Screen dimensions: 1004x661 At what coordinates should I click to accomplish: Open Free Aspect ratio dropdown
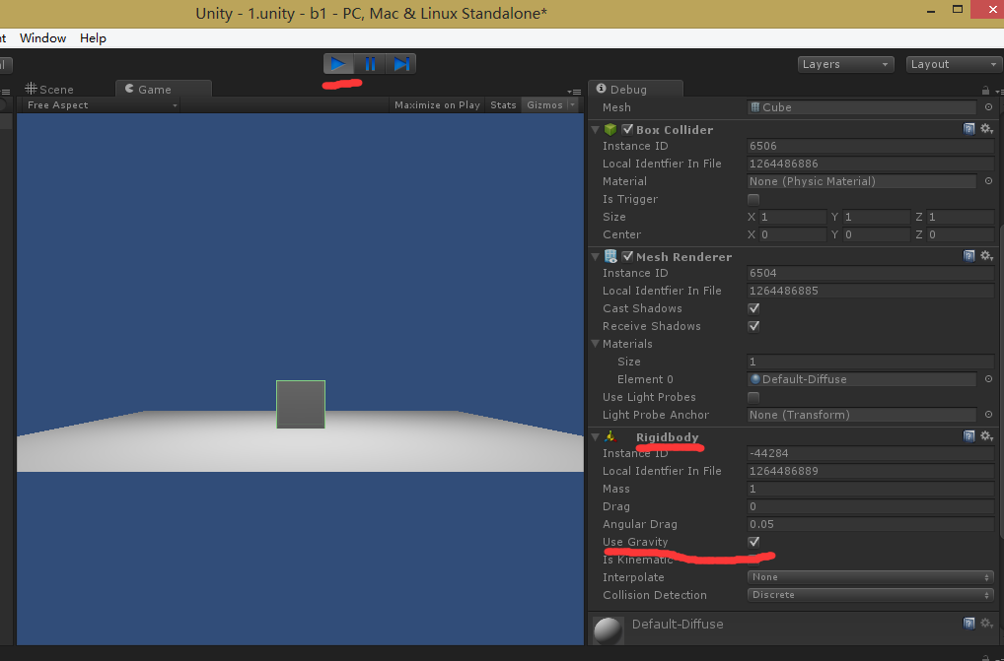(x=102, y=104)
